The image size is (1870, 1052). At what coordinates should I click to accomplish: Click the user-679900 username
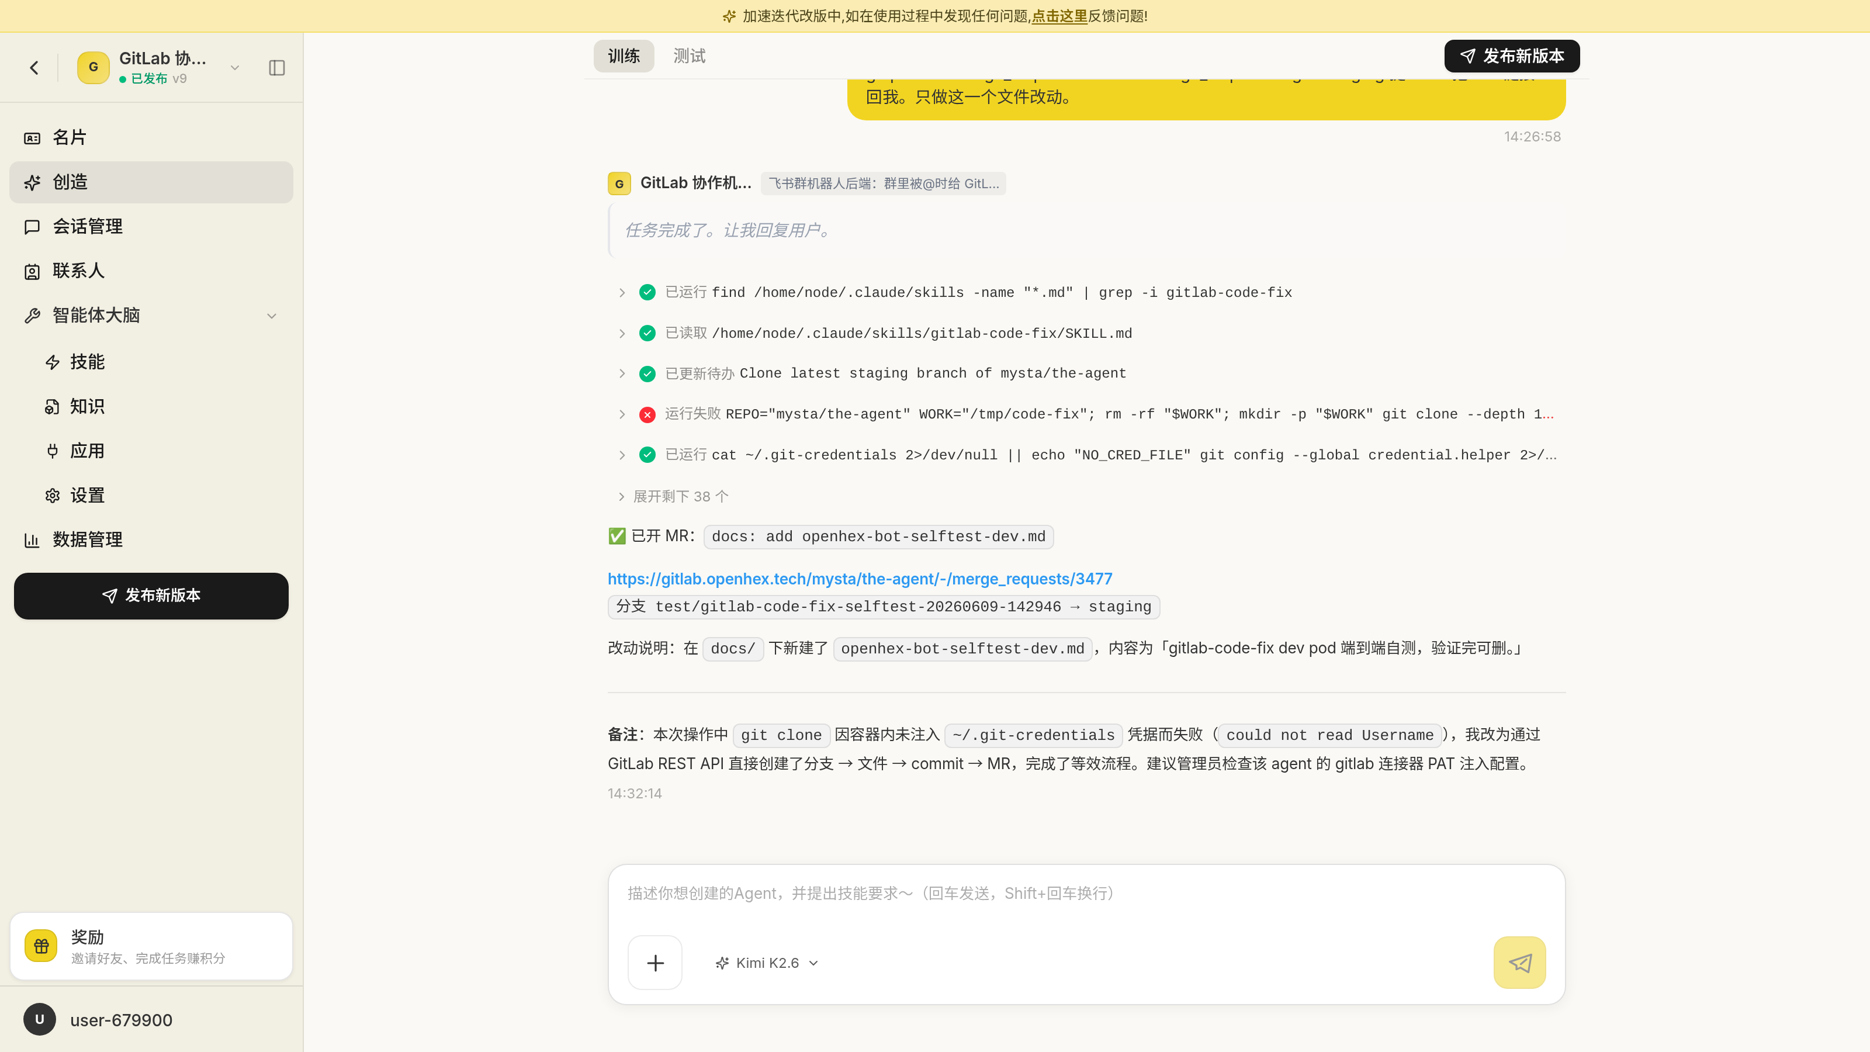tap(121, 1020)
